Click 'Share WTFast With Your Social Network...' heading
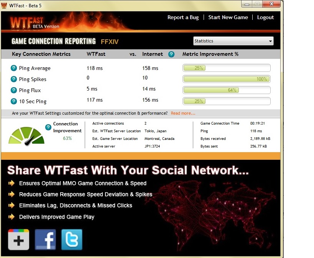This screenshot has height=258, width=314. [x=128, y=170]
